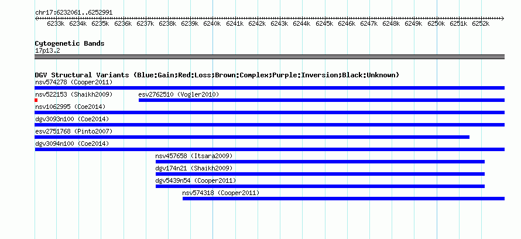Click the red loss marker for nsv522153
521x239 pixels.
36,100
